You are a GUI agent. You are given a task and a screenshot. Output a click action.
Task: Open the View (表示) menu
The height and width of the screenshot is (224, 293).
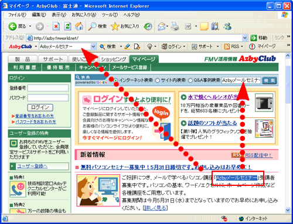click(x=59, y=15)
